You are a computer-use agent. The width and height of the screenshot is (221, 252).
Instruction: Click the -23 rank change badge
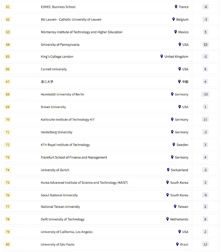[x=205, y=94]
